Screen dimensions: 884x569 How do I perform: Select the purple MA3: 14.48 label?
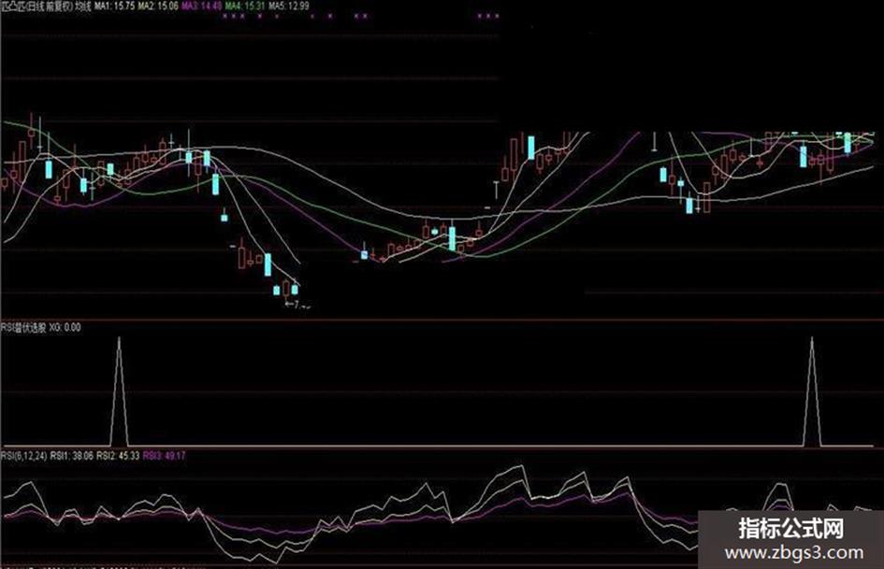201,7
